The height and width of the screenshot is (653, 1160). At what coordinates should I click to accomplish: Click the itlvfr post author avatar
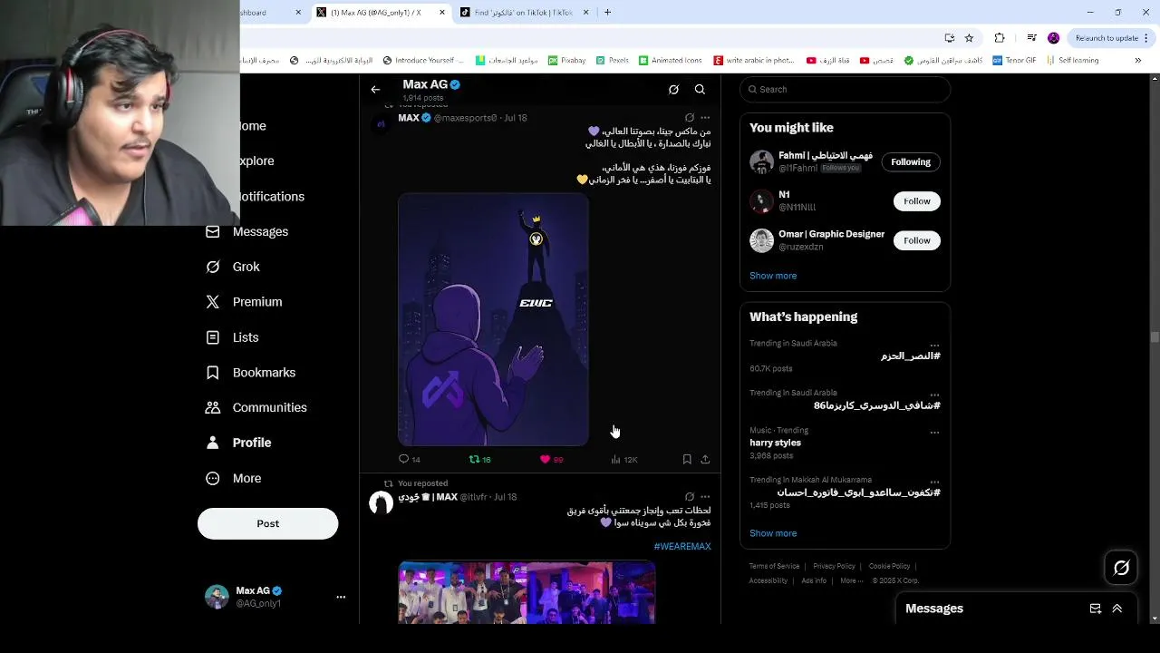coord(382,502)
